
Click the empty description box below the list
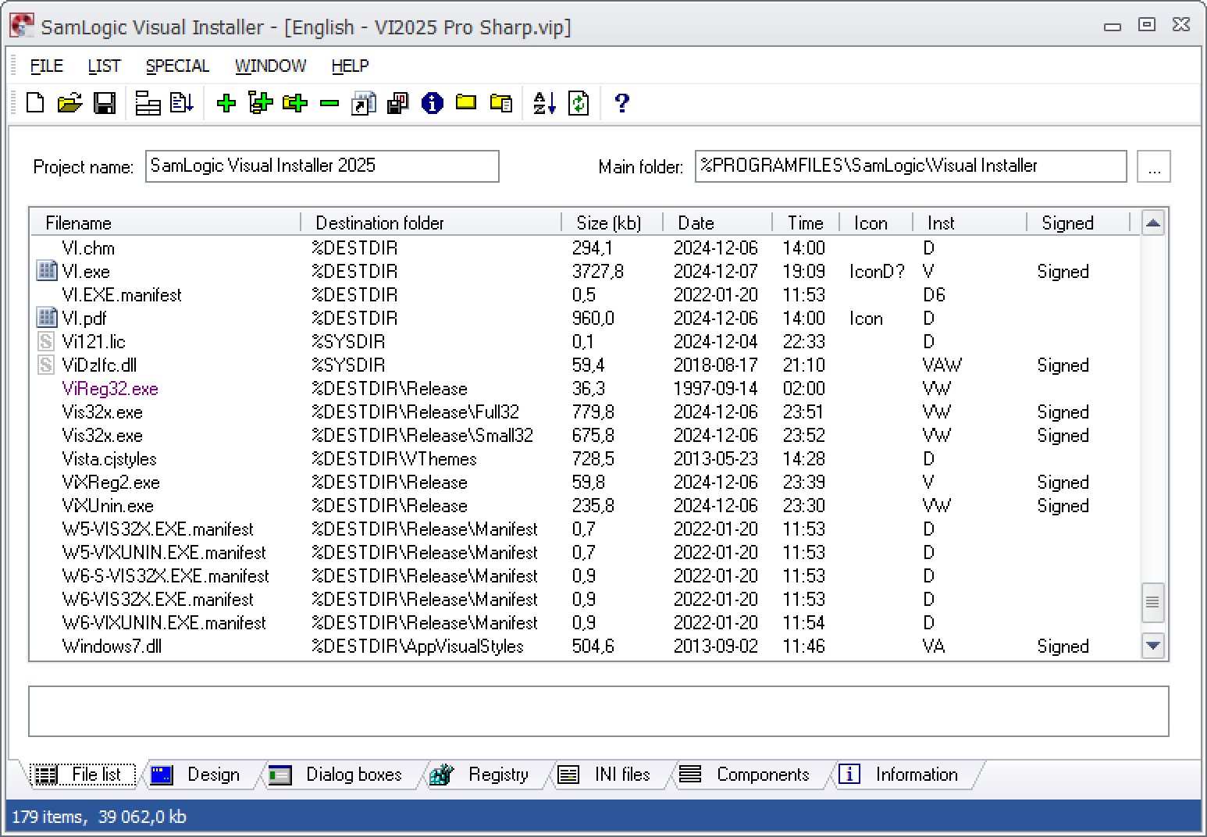599,711
